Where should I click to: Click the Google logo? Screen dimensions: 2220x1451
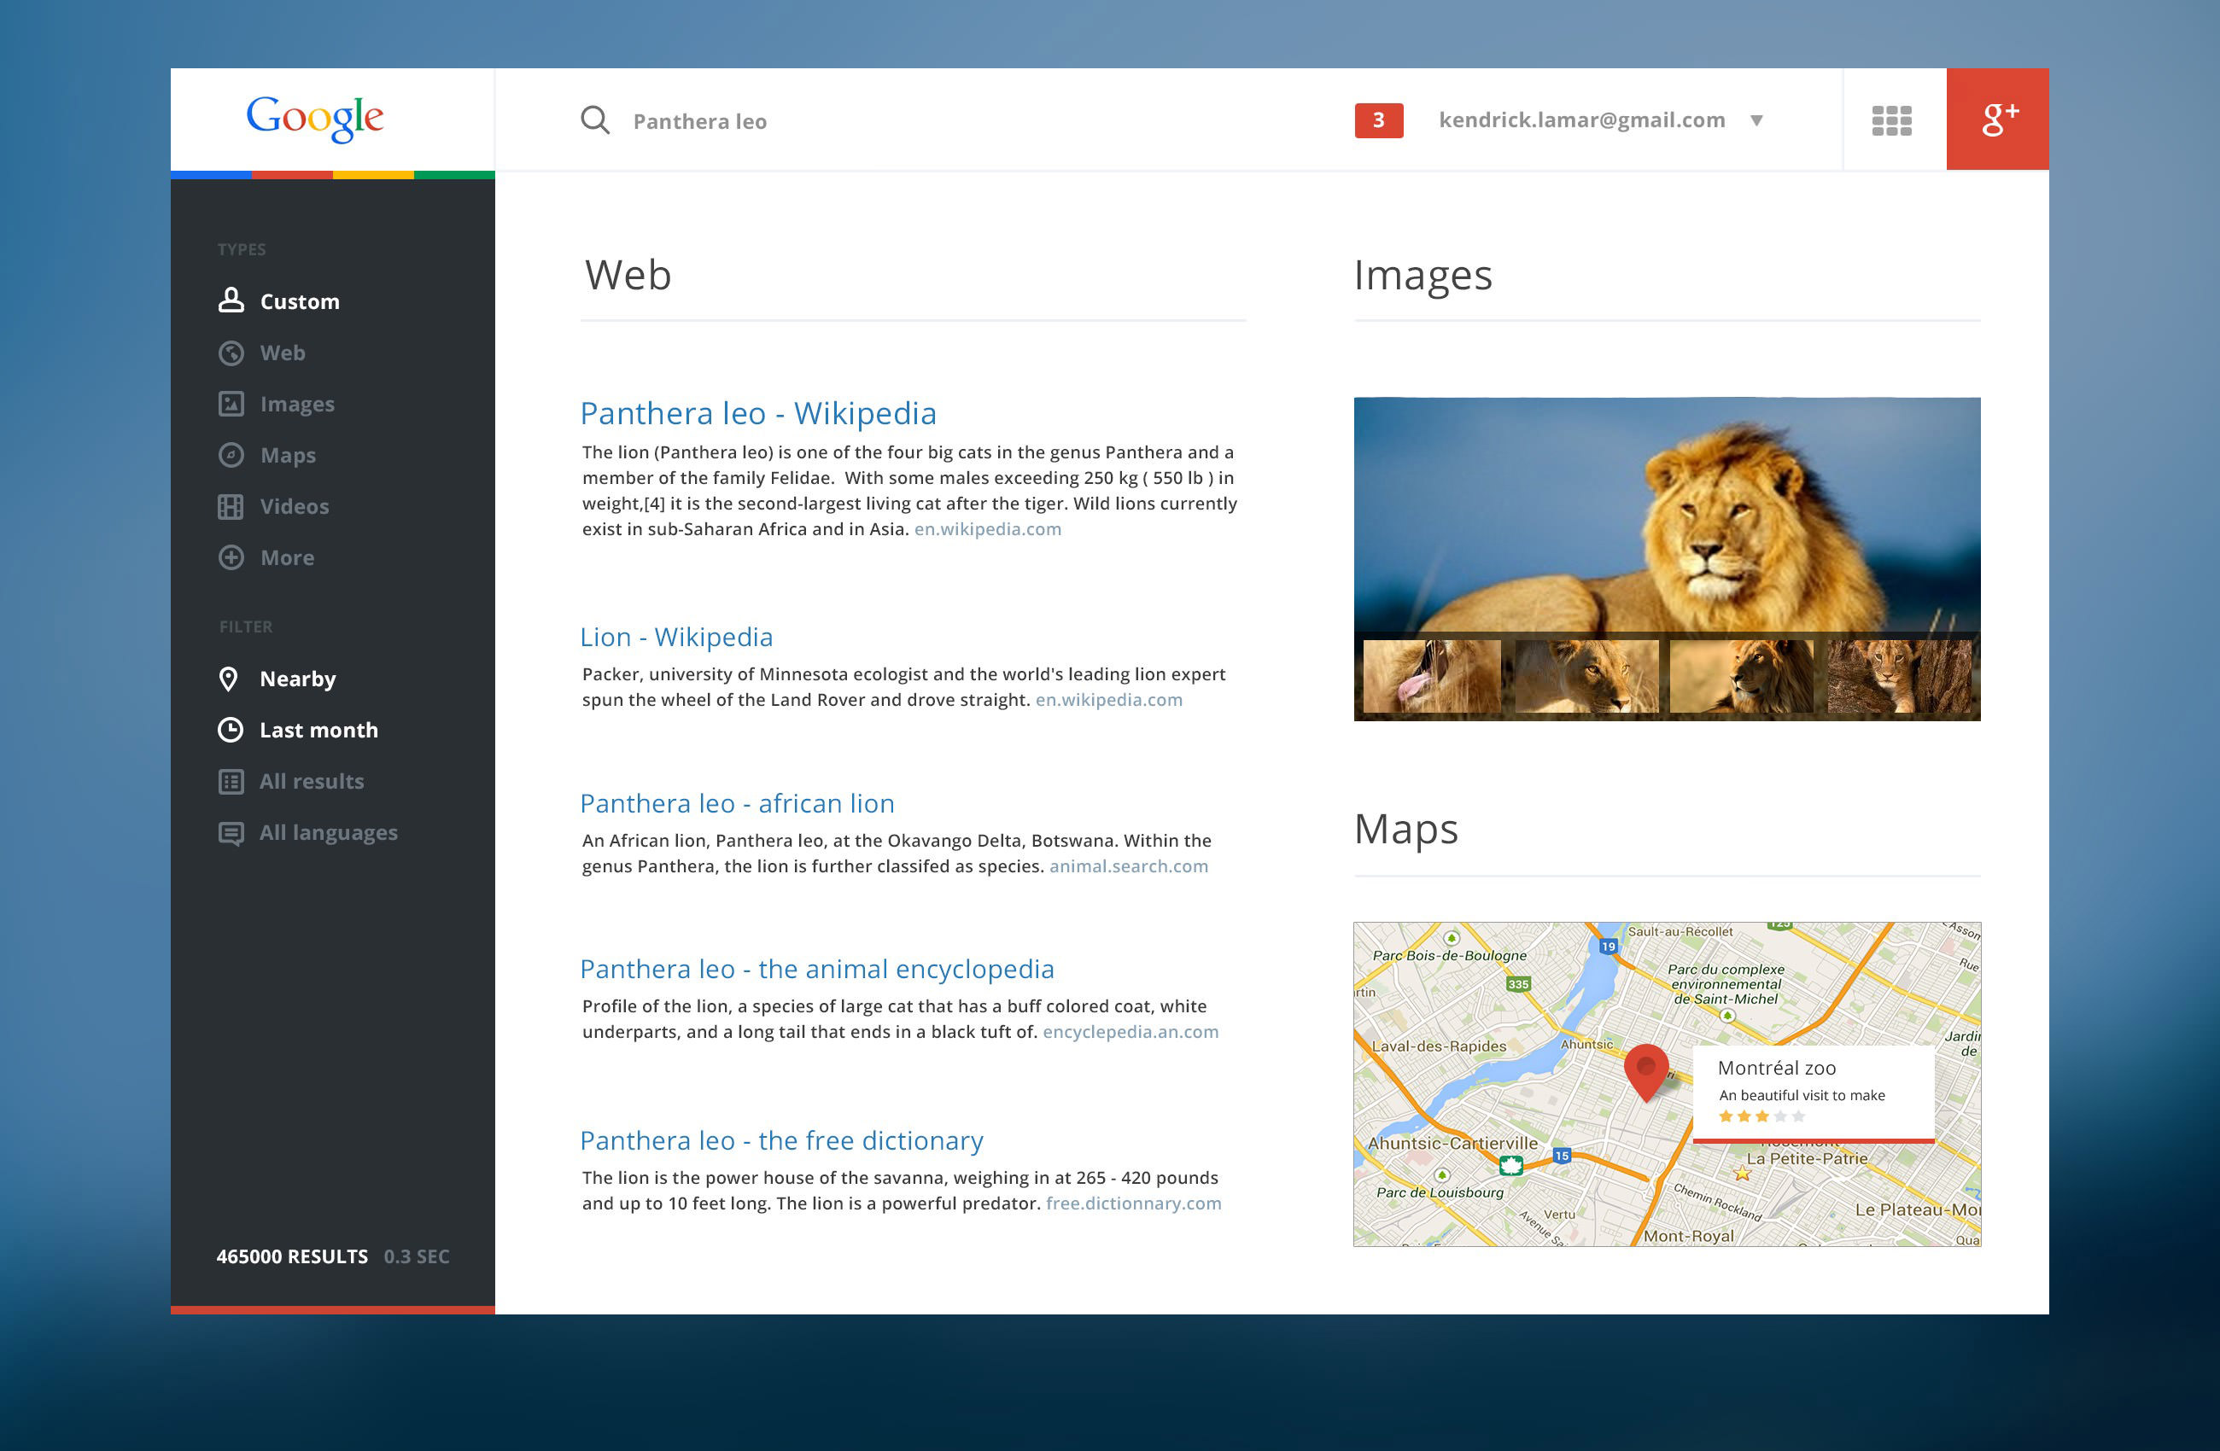[314, 119]
